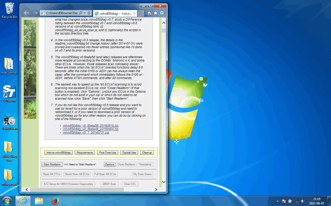Click the search magnifier in the address bar
The height and width of the screenshot is (206, 331).
(x=80, y=13)
